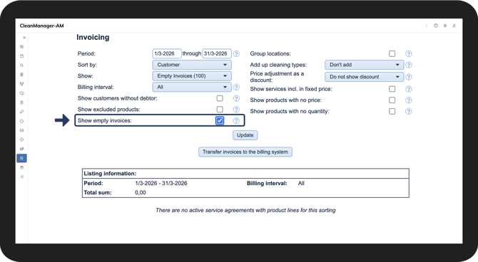Open the envelope messages icon in sidebar
Viewport: 478px width, 262px height.
[21, 130]
